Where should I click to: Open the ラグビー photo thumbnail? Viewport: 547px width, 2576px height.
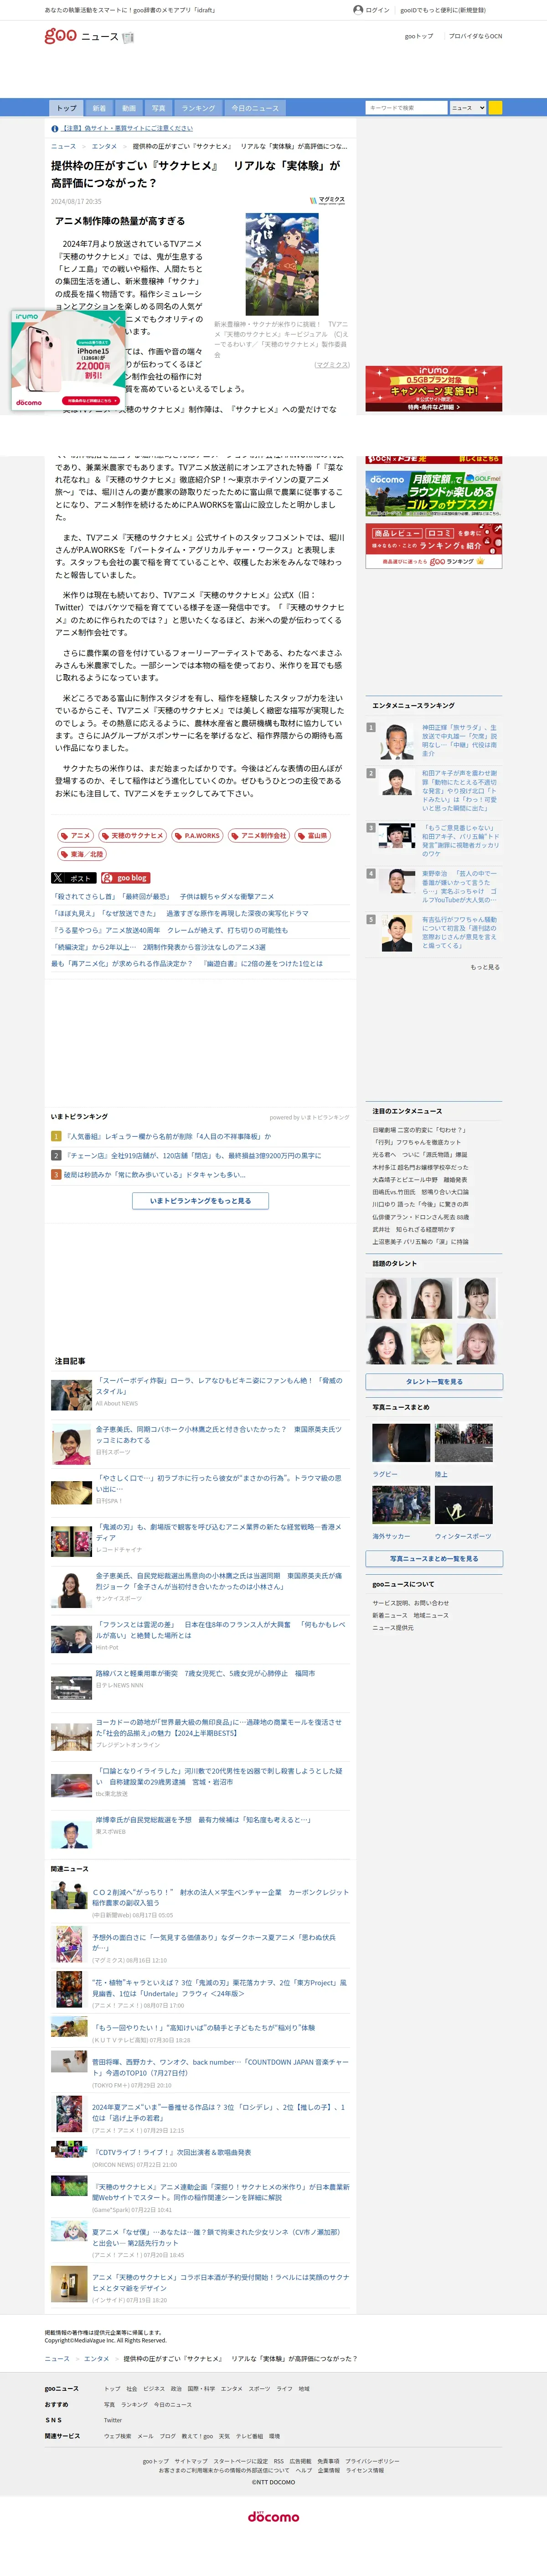(401, 1444)
